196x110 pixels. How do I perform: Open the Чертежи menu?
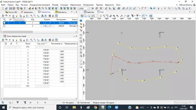point(99,5)
